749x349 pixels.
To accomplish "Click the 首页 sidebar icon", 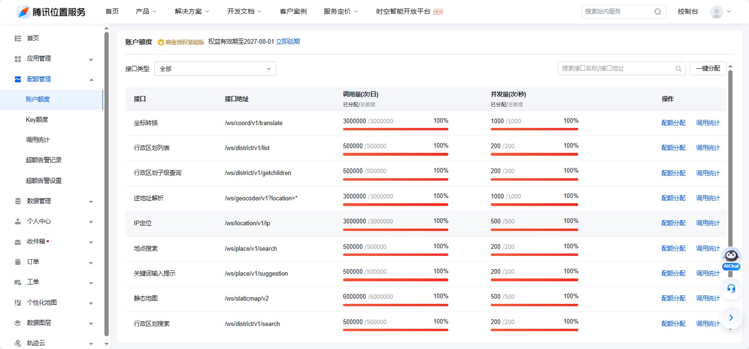I will [x=18, y=39].
